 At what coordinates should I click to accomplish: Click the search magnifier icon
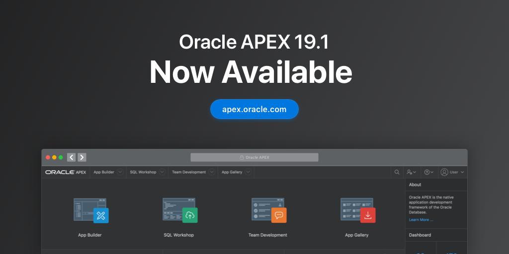pyautogui.click(x=397, y=172)
